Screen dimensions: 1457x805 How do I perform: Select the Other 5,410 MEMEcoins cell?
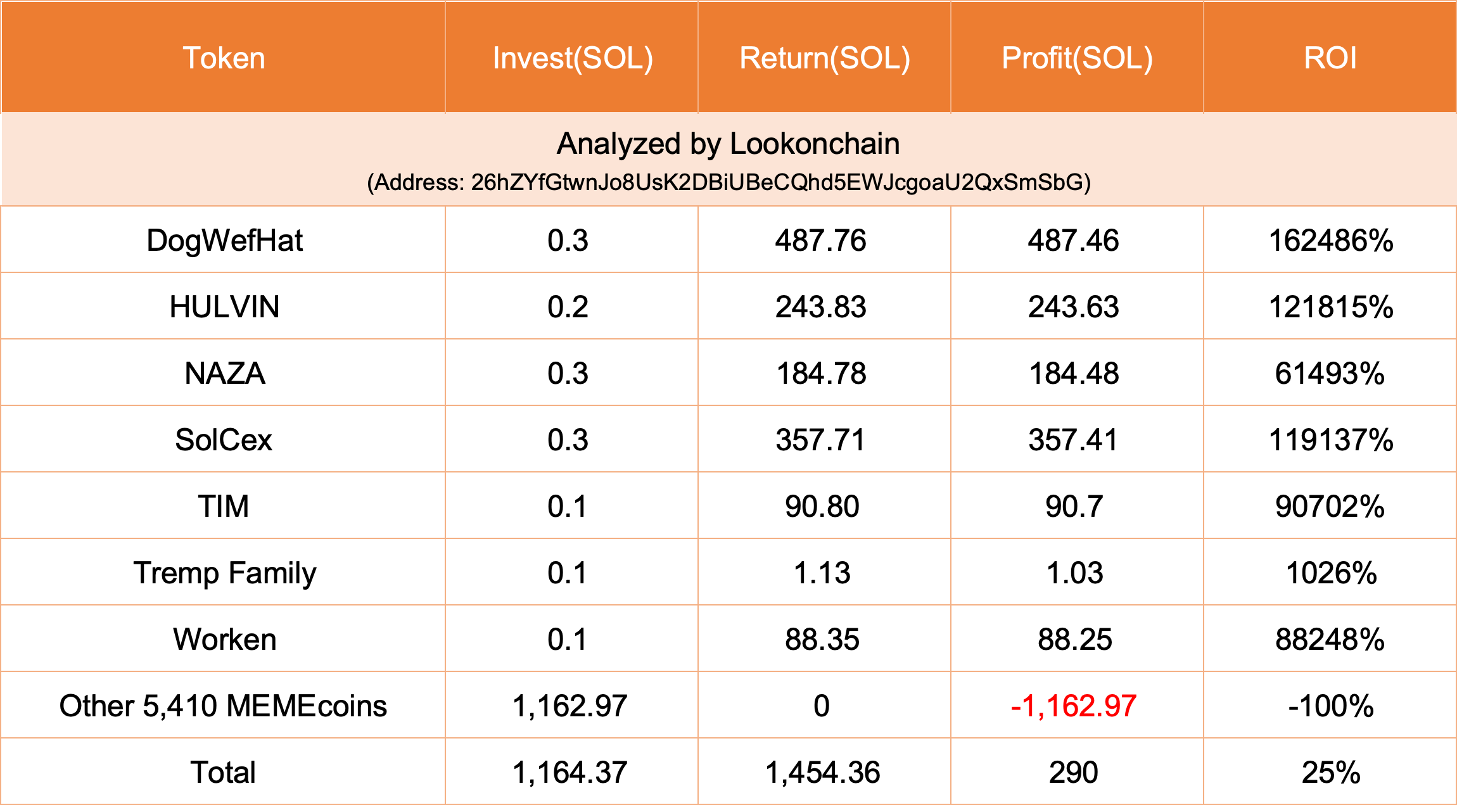[x=223, y=706]
